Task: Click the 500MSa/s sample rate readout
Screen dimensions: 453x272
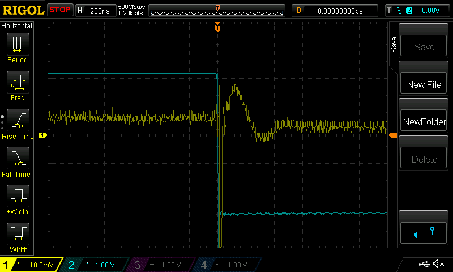Action: pos(131,7)
